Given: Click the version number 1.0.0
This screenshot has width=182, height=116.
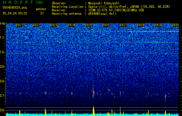Looking at the screenshot, I should [39, 2].
